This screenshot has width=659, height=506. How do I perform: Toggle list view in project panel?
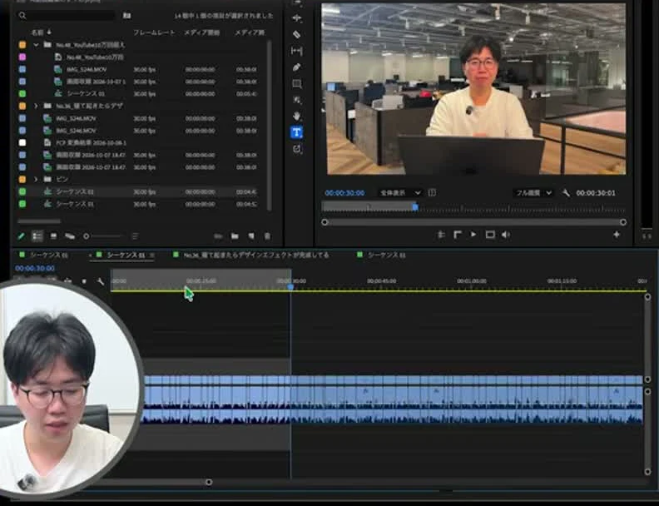[37, 236]
